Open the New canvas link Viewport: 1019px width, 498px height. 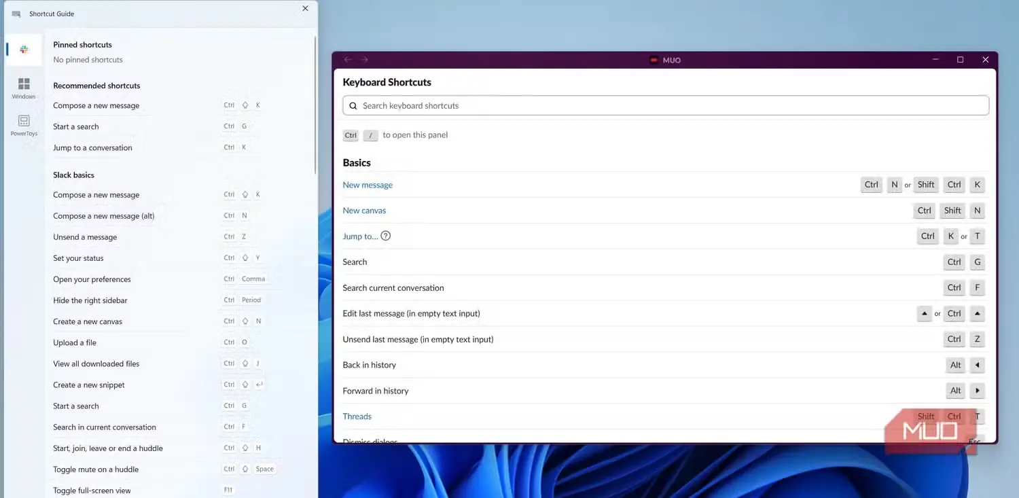364,211
